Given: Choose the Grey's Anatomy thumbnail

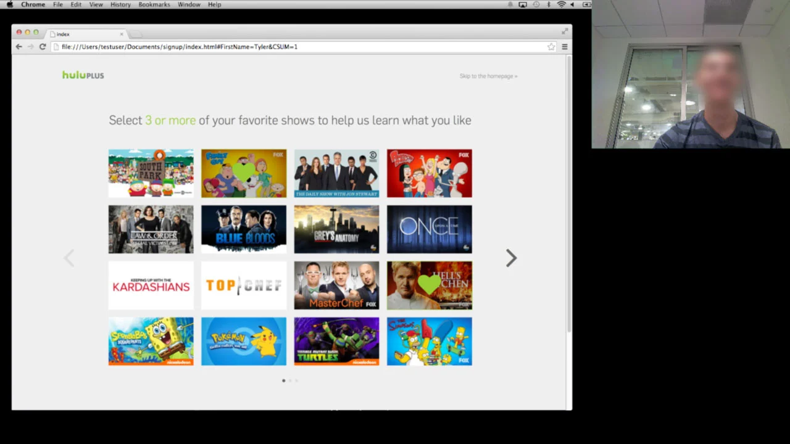Looking at the screenshot, I should (x=336, y=229).
